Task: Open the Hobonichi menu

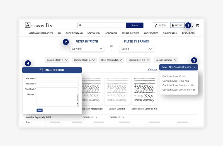Action: 111,33
